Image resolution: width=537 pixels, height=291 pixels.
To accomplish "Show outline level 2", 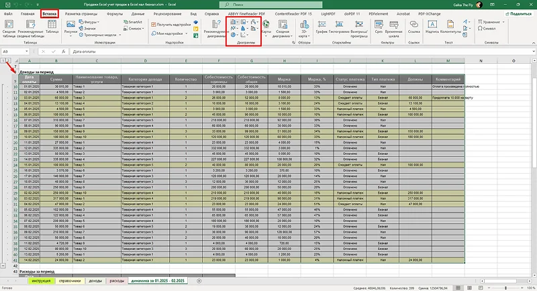I will click(8, 60).
